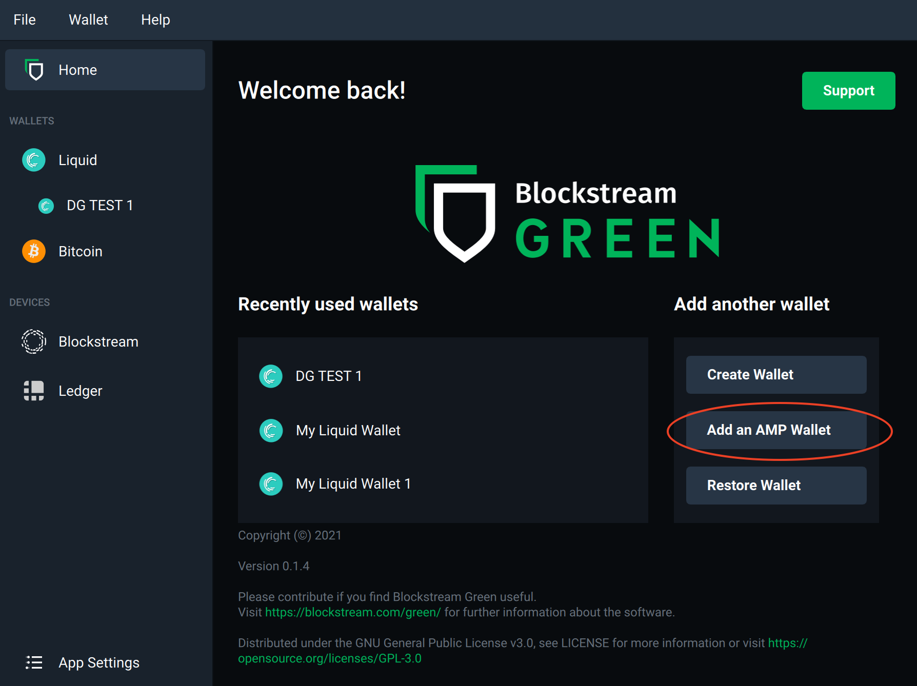This screenshot has height=686, width=917.
Task: Click the DG TEST 1 sidebar wallet icon
Action: pyautogui.click(x=46, y=206)
